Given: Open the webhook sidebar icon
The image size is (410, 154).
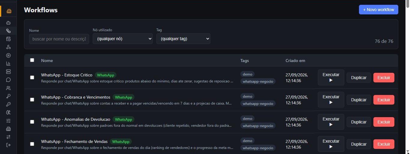Looking at the screenshot, I should point(8,47).
